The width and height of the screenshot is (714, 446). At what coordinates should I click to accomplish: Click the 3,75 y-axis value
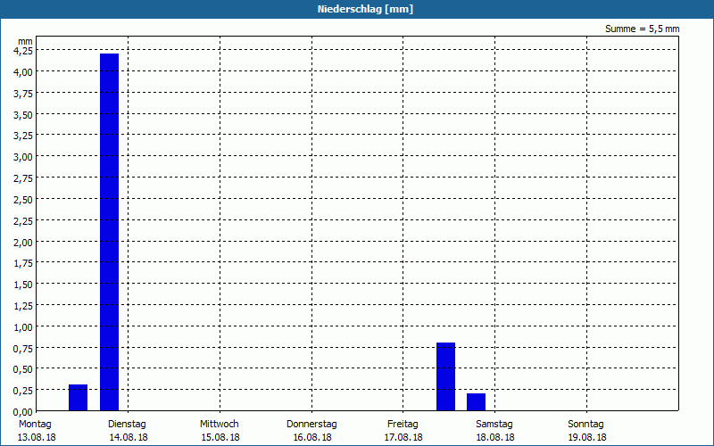pos(23,94)
